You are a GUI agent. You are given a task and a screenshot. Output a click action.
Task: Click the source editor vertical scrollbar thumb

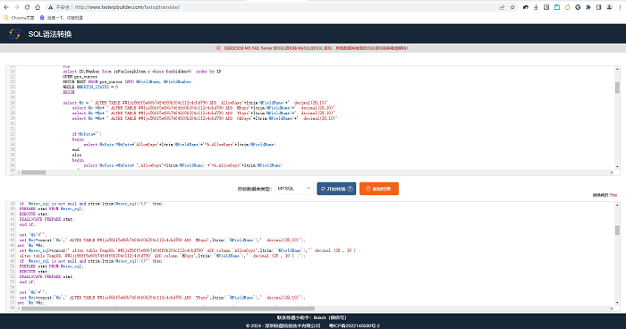pos(617,88)
